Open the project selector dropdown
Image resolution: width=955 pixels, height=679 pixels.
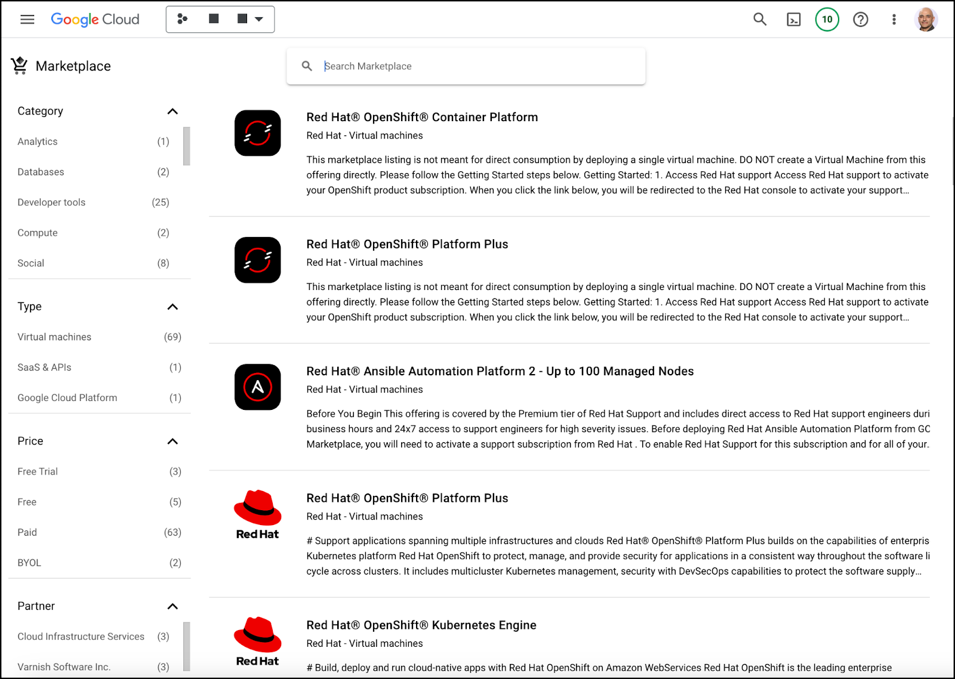click(220, 19)
